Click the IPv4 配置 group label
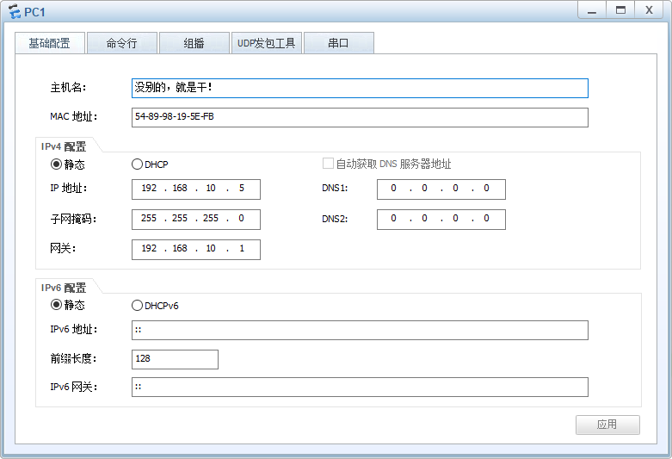 pyautogui.click(x=64, y=146)
